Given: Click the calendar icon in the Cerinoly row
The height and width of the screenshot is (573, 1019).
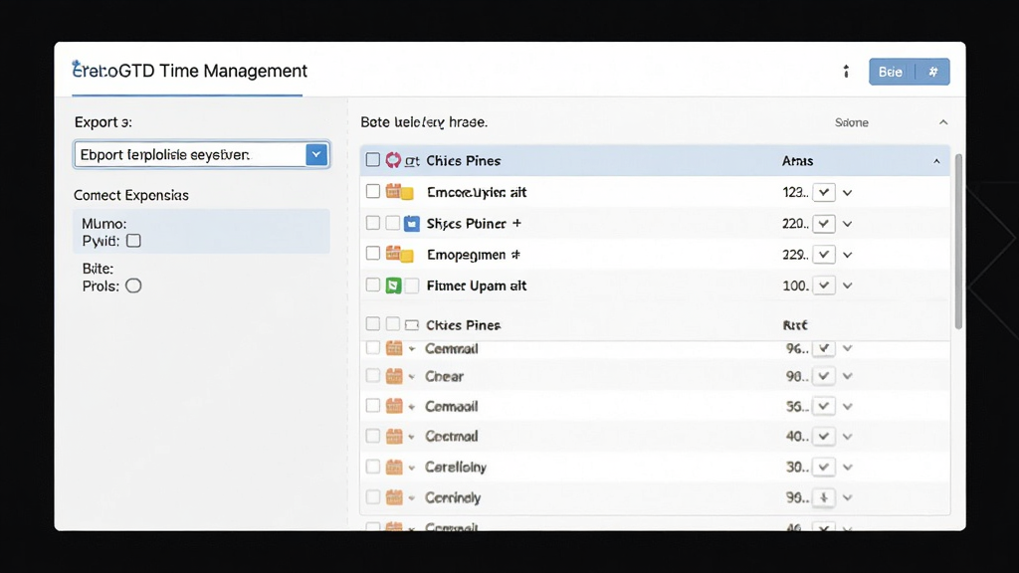Looking at the screenshot, I should click(394, 497).
